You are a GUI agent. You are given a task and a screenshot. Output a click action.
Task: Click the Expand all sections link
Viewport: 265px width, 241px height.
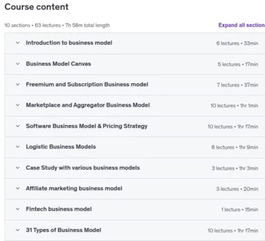pyautogui.click(x=242, y=25)
